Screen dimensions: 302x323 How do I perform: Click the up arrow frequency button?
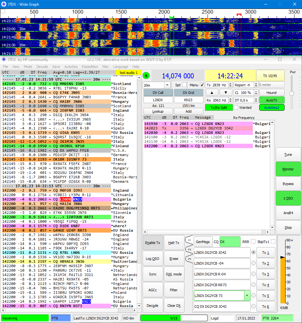point(212,93)
